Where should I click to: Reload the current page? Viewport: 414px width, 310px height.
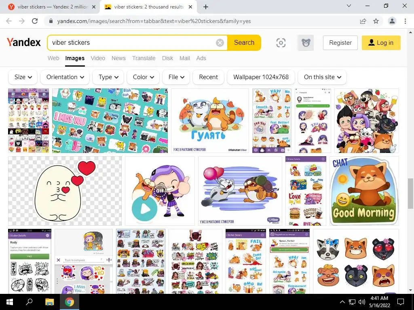pos(35,21)
